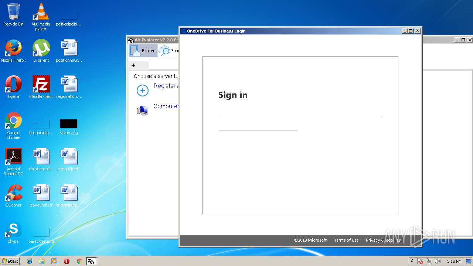The image size is (473, 266).
Task: Open the Privacy & cookies link
Action: point(383,240)
